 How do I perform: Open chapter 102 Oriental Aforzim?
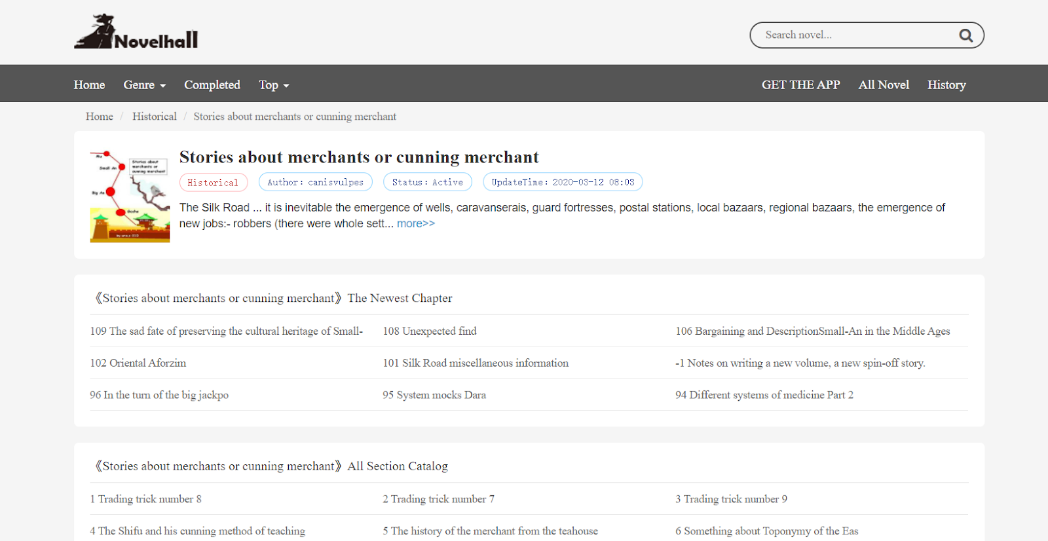click(x=138, y=364)
